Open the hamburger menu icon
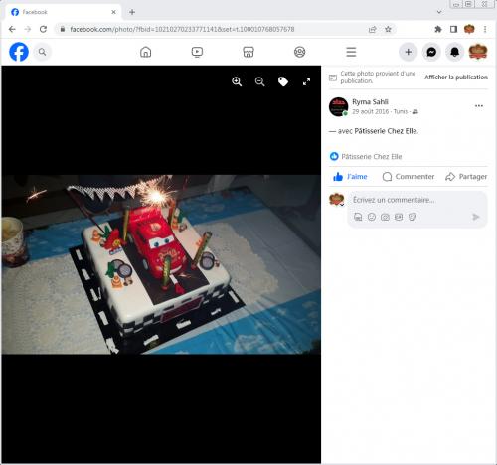This screenshot has width=497, height=465. coord(351,52)
